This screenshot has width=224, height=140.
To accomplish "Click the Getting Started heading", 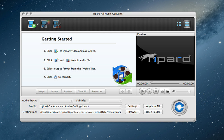I will click(57, 39).
